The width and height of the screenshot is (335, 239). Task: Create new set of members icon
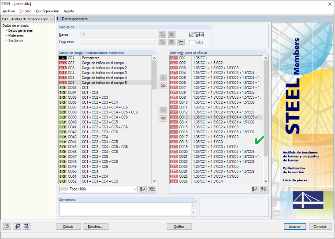(x=181, y=42)
